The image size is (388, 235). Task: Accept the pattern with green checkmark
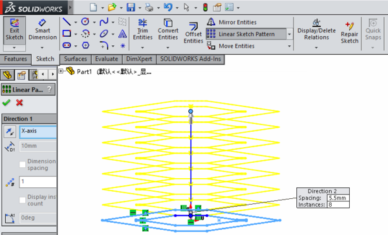tap(6, 103)
